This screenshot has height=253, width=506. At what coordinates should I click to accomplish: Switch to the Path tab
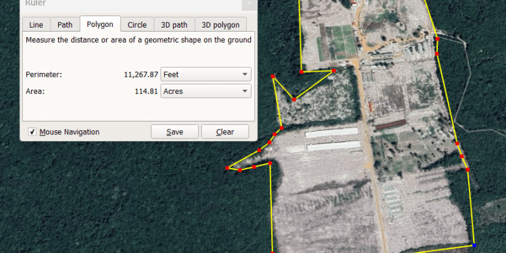[x=65, y=25]
